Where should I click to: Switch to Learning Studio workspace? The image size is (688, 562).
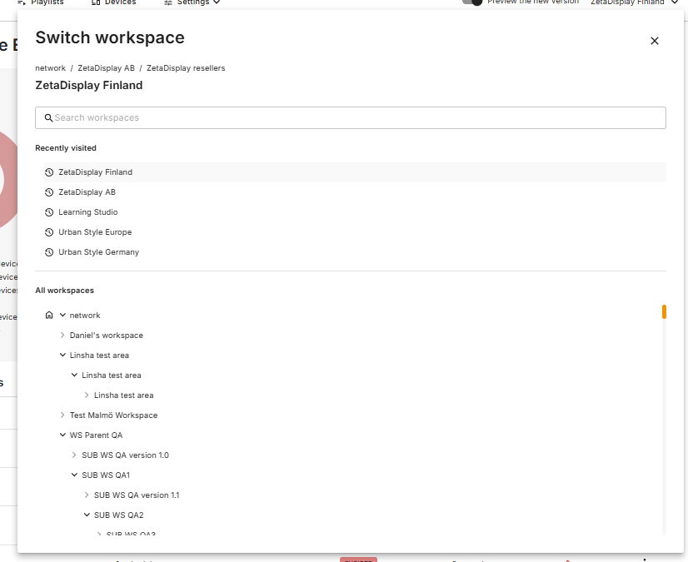pyautogui.click(x=355, y=212)
